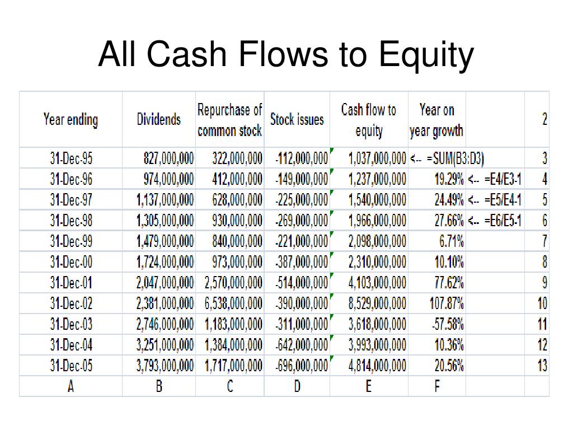
Task: Select the 'Year ending' header cell
Action: (71, 120)
